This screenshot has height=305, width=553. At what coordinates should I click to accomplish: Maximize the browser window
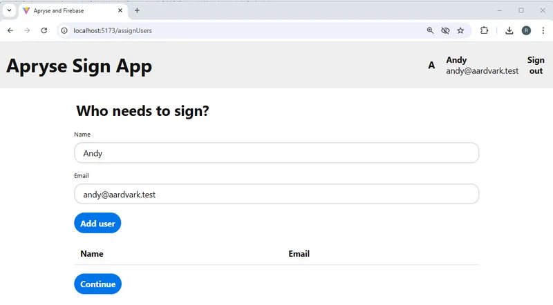point(521,10)
